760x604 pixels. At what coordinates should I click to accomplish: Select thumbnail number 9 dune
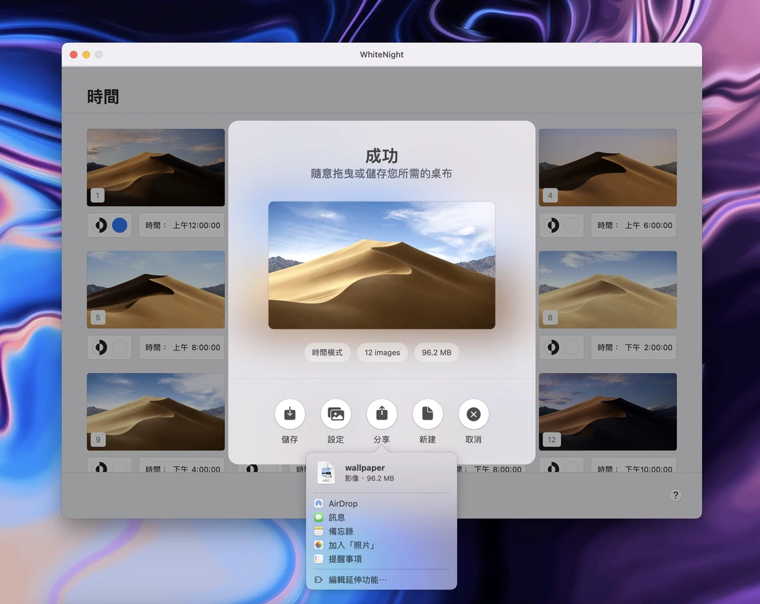156,411
